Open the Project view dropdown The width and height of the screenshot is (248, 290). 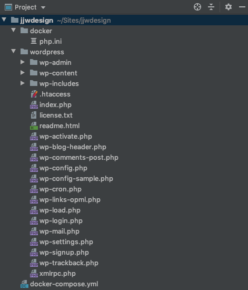click(43, 7)
